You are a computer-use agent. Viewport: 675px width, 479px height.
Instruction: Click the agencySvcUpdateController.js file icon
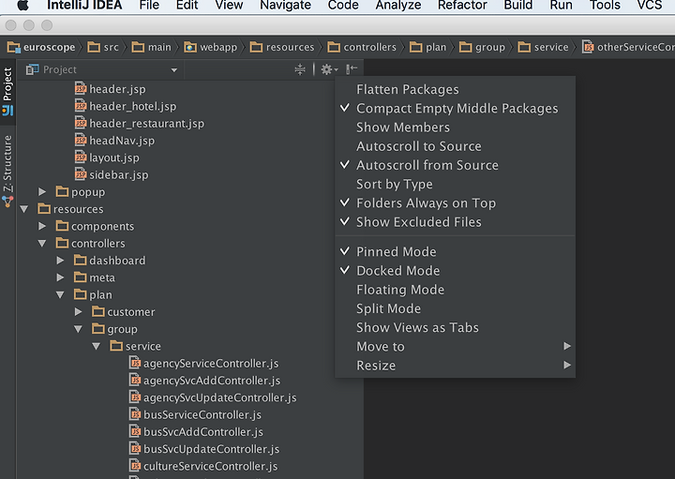[135, 397]
